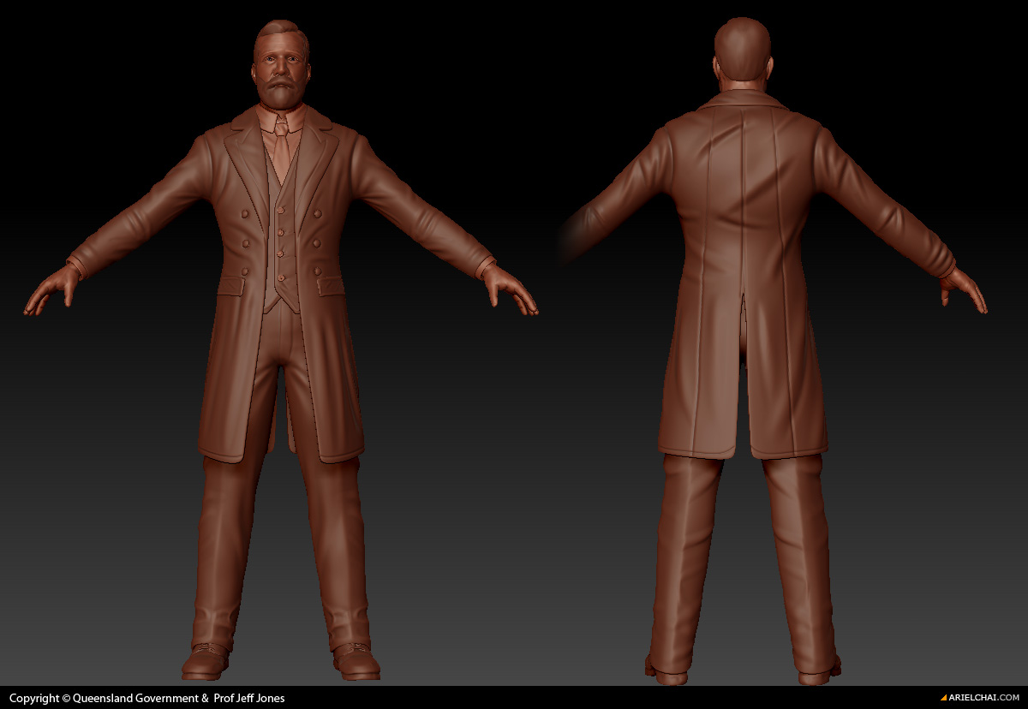Click the ARIELCHAI.COM watermark link

pos(983,698)
